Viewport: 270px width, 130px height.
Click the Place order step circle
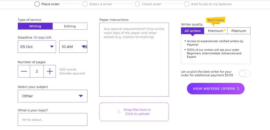[37, 4]
